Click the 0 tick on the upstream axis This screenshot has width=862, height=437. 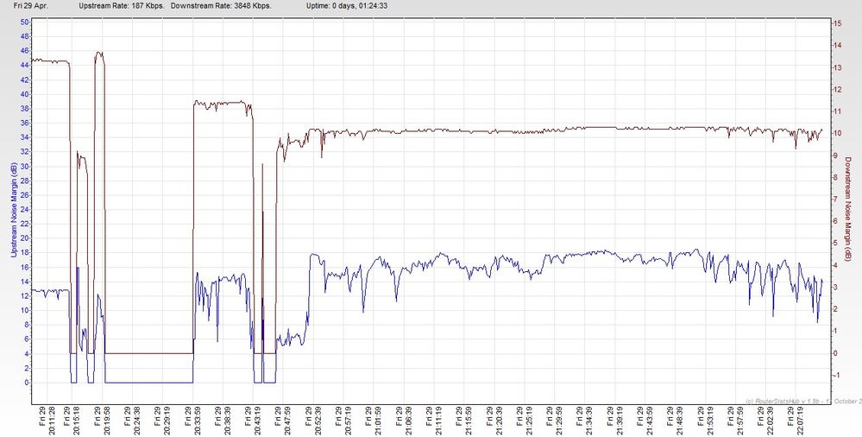click(x=28, y=382)
